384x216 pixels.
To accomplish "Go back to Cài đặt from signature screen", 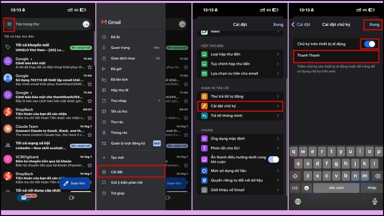I will tap(301, 25).
